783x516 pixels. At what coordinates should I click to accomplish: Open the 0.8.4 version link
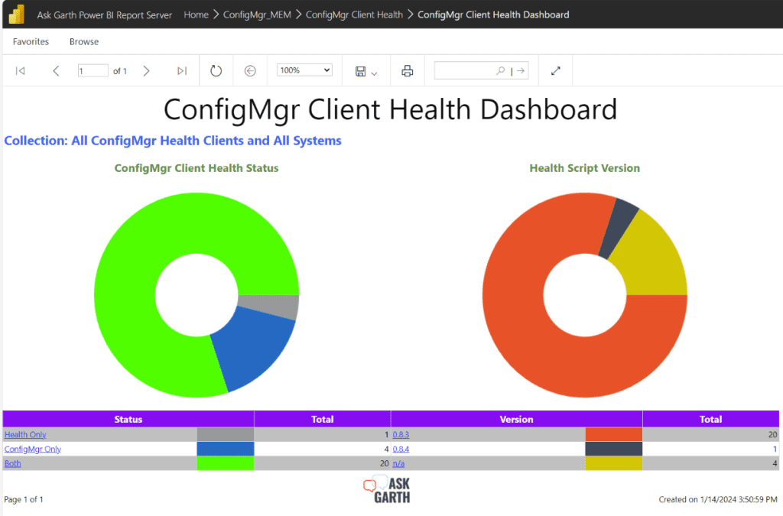point(401,449)
